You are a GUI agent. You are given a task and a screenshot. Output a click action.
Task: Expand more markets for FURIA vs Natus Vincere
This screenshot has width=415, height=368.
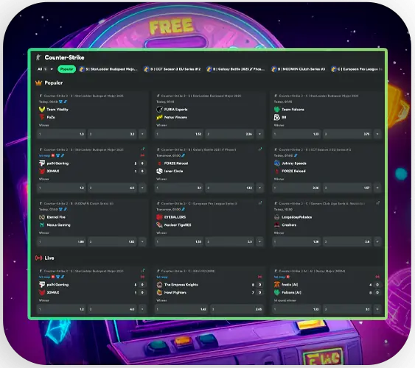(x=260, y=134)
